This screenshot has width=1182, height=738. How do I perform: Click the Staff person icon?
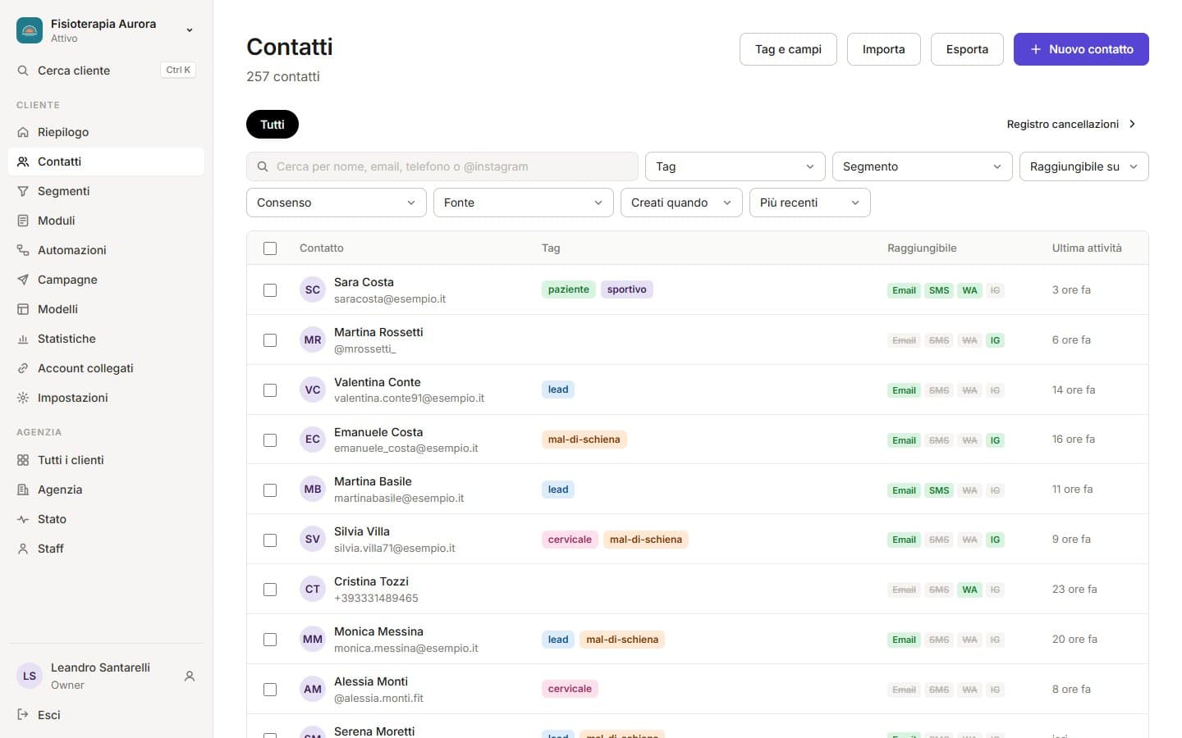23,549
